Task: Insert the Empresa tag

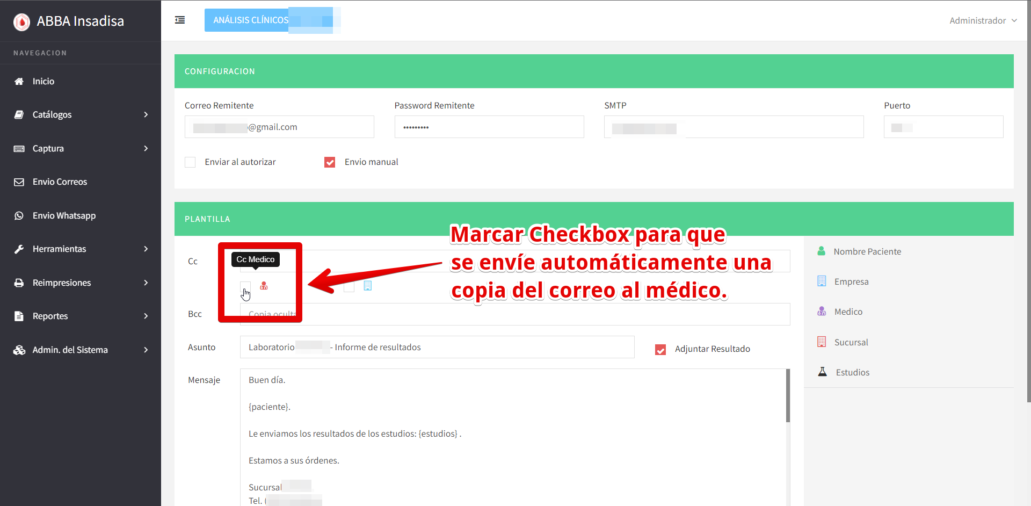Action: point(851,281)
